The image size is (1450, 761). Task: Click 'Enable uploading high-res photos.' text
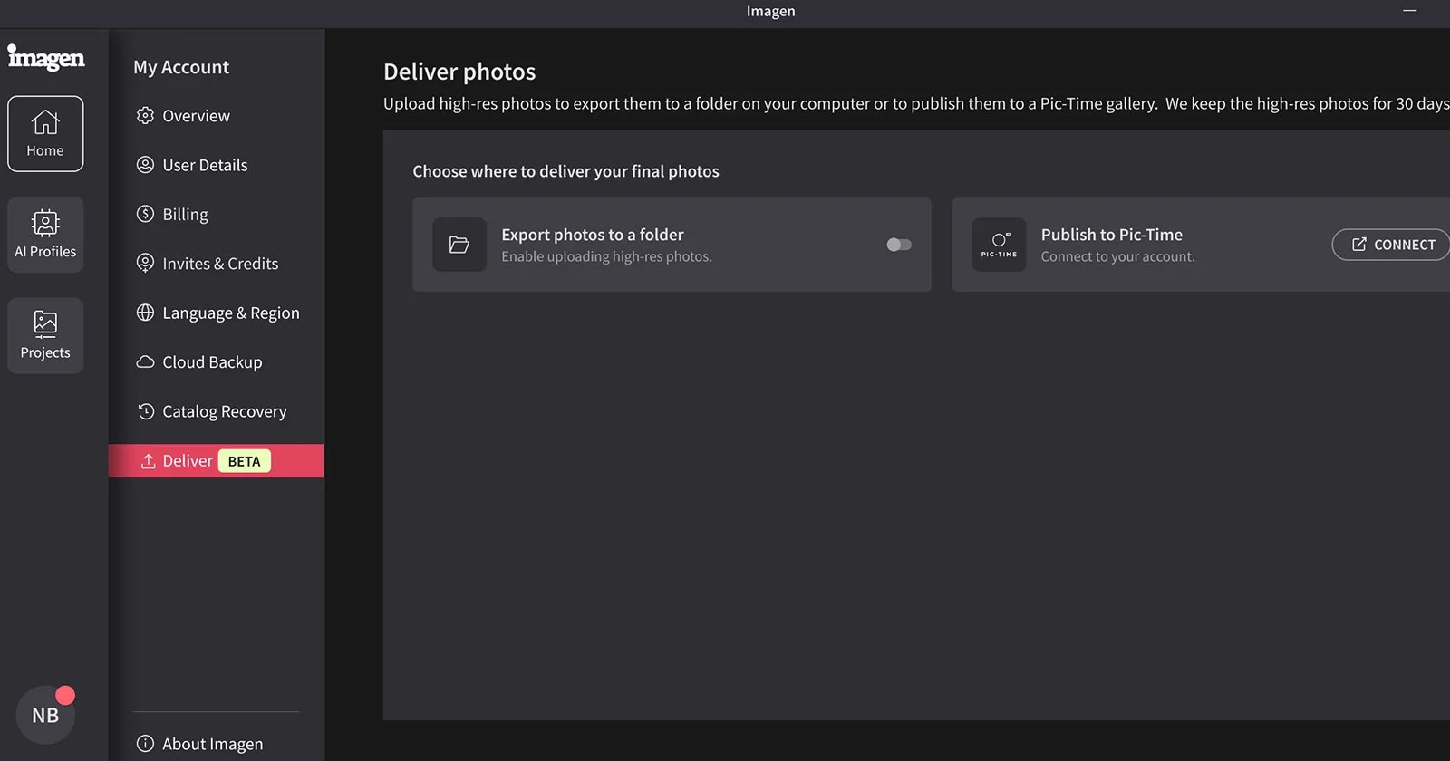point(606,256)
